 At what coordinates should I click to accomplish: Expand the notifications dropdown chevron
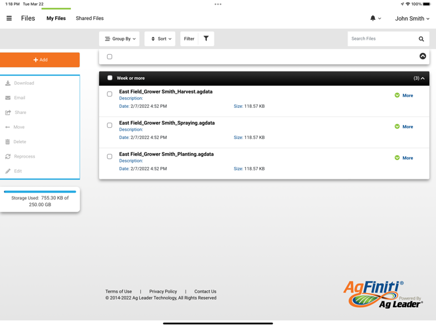pyautogui.click(x=379, y=19)
